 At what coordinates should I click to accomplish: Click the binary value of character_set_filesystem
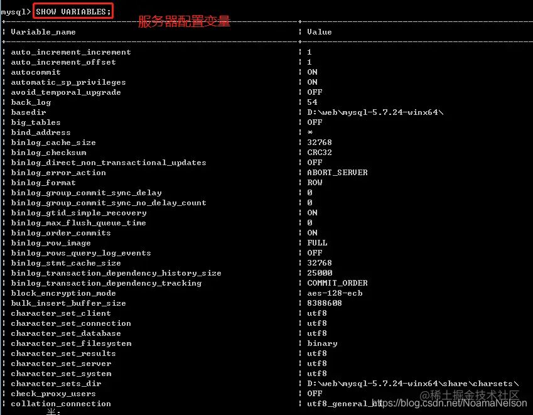322,343
